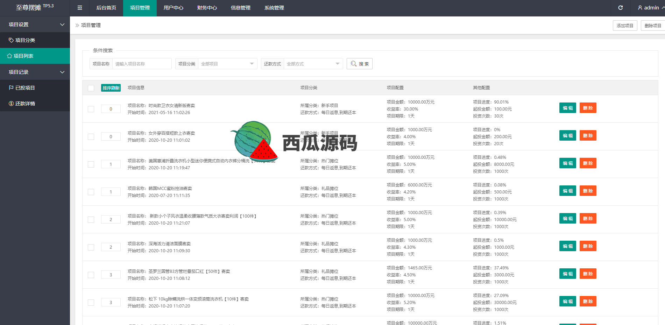
Task: Click the 至尊摆摊 logo title
Action: coord(35,7)
